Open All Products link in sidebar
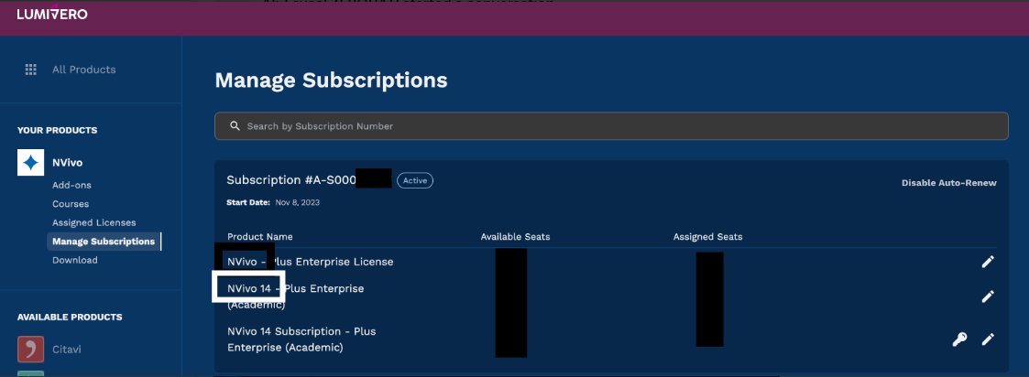 (x=84, y=70)
